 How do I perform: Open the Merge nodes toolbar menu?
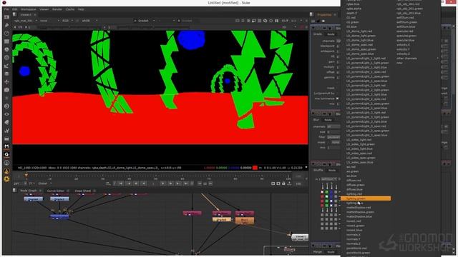[x=6, y=74]
